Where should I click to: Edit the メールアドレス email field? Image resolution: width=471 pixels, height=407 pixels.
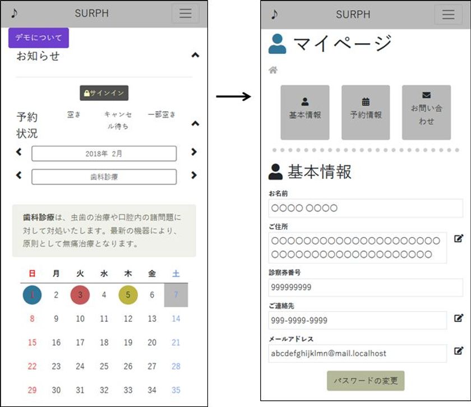coord(459,350)
